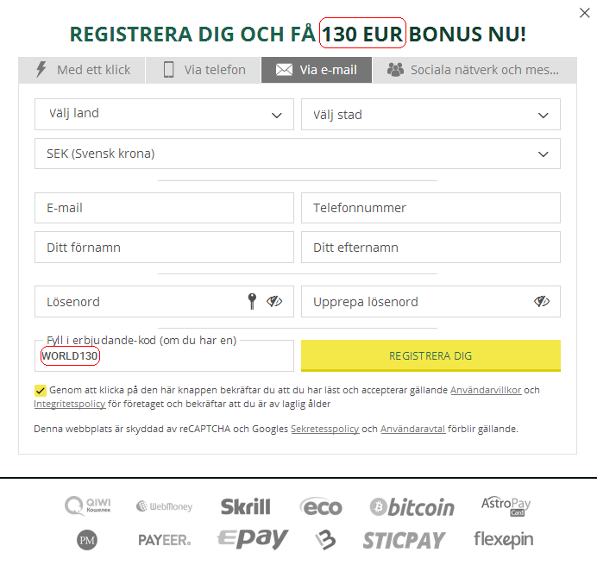The width and height of the screenshot is (597, 565).
Task: Click the STICPAY payment logo
Action: tap(404, 540)
